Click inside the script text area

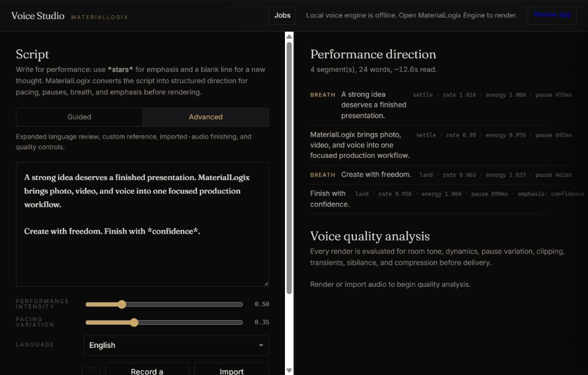click(x=142, y=225)
